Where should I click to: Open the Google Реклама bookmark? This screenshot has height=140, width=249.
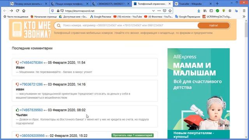coord(100,16)
